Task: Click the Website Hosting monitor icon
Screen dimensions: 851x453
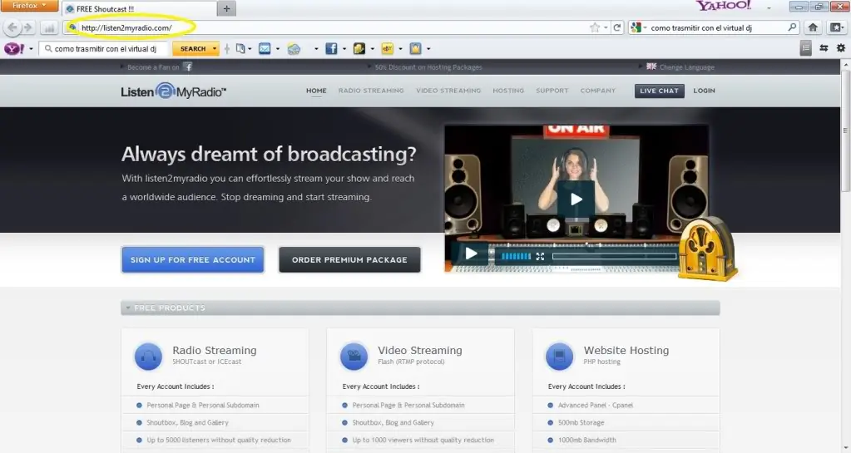Action: point(559,357)
